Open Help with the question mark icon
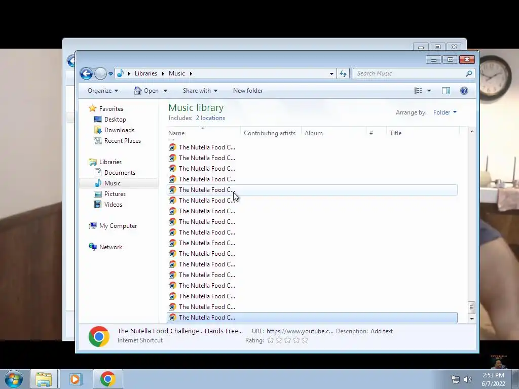Viewport: 519px width, 389px height. click(x=464, y=91)
